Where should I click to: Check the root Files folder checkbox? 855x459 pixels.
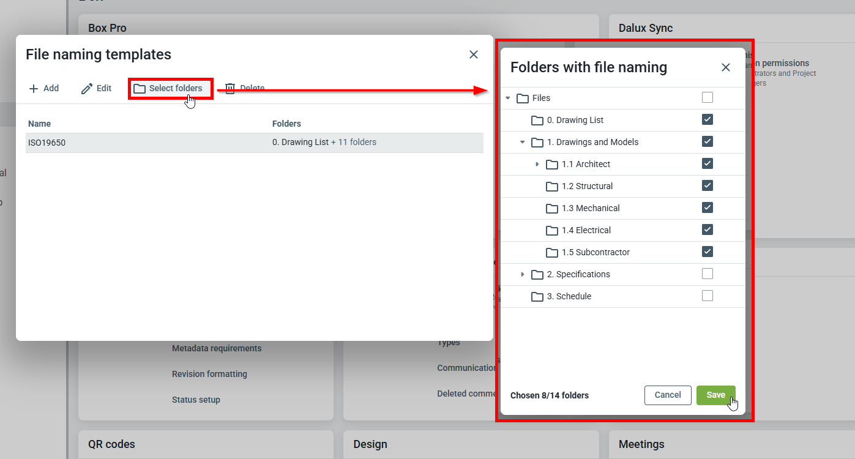(708, 97)
